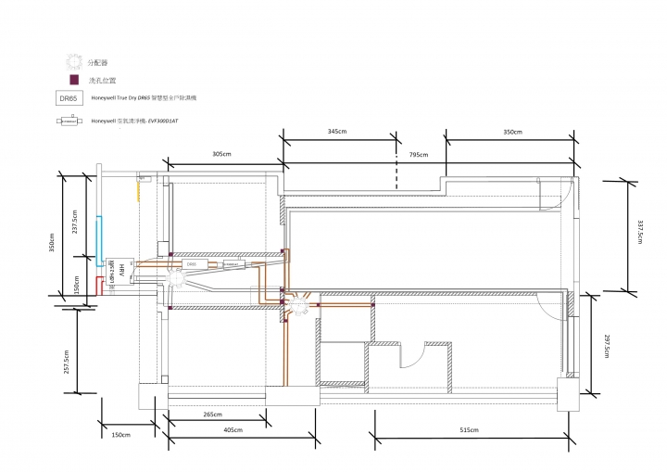Click the EVF300 air purifier legend symbol
The width and height of the screenshot is (667, 472).
[x=69, y=121]
